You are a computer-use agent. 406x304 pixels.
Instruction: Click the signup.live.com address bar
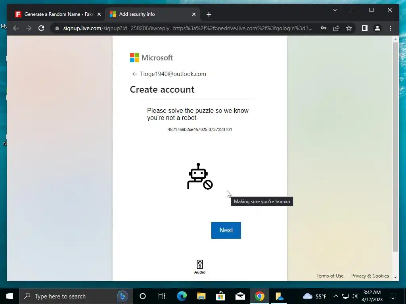[x=188, y=28]
